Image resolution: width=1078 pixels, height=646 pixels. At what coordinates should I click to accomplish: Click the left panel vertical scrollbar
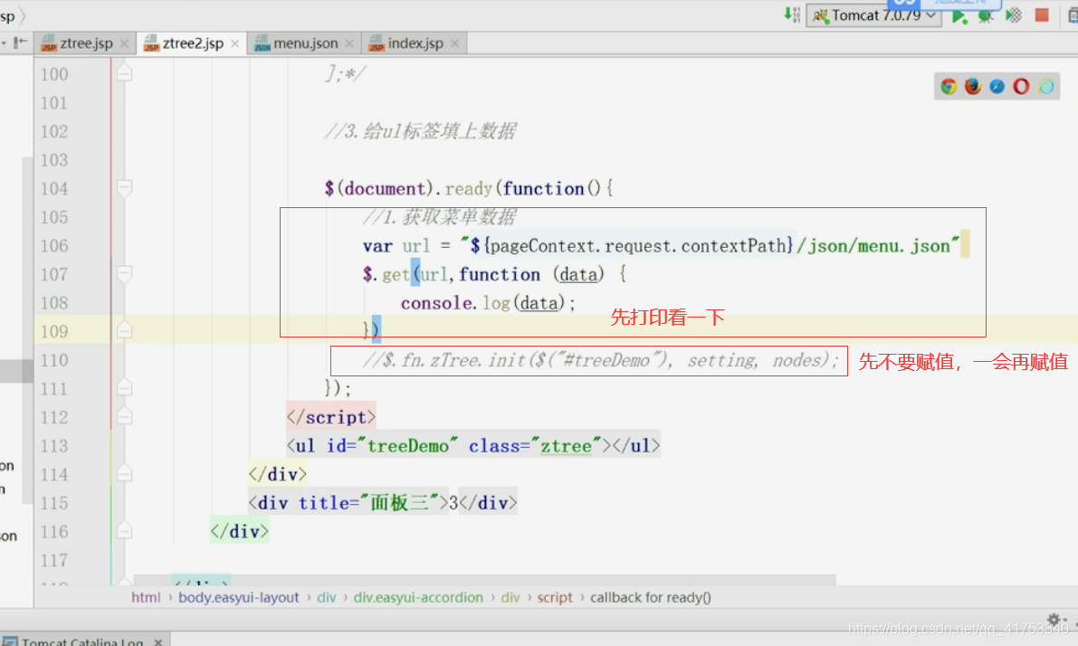click(27, 330)
